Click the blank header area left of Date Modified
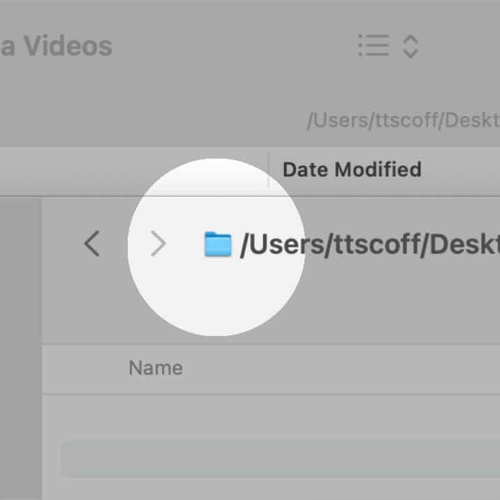500x500 pixels. pyautogui.click(x=133, y=170)
